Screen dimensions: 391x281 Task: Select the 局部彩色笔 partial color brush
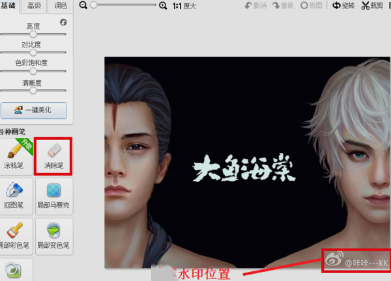pos(16,237)
